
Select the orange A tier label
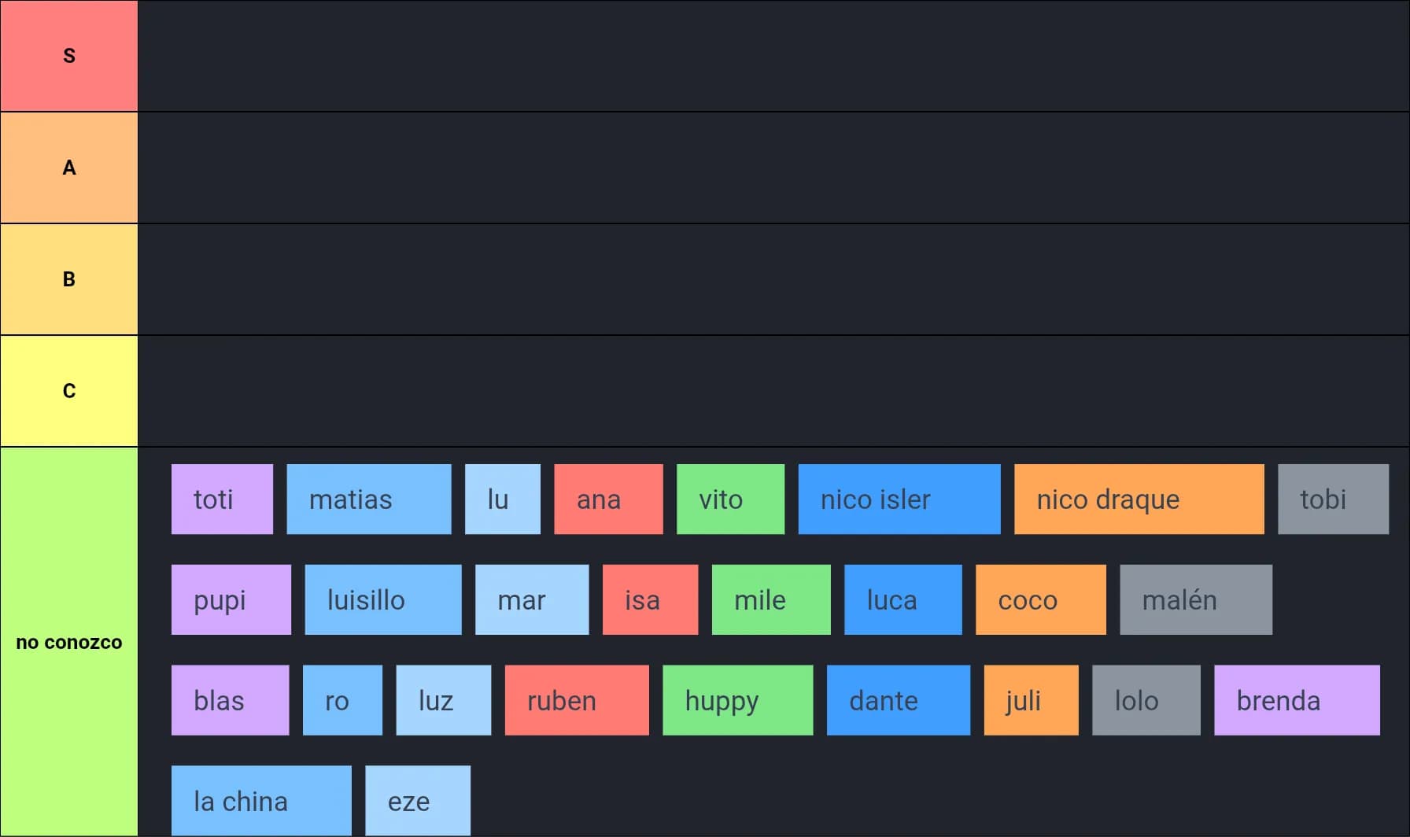point(69,168)
